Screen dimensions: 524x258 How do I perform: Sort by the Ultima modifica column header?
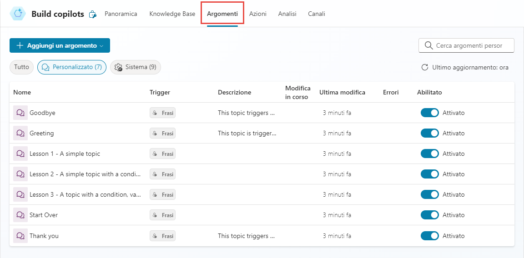point(342,93)
